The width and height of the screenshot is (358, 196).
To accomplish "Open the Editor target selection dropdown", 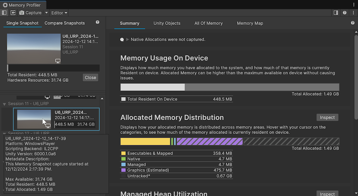I will (x=59, y=13).
